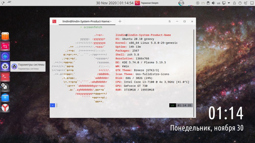Click the show desktop icon at panel's right end
Viewport: 255px width, 143px height.
click(x=252, y=3)
